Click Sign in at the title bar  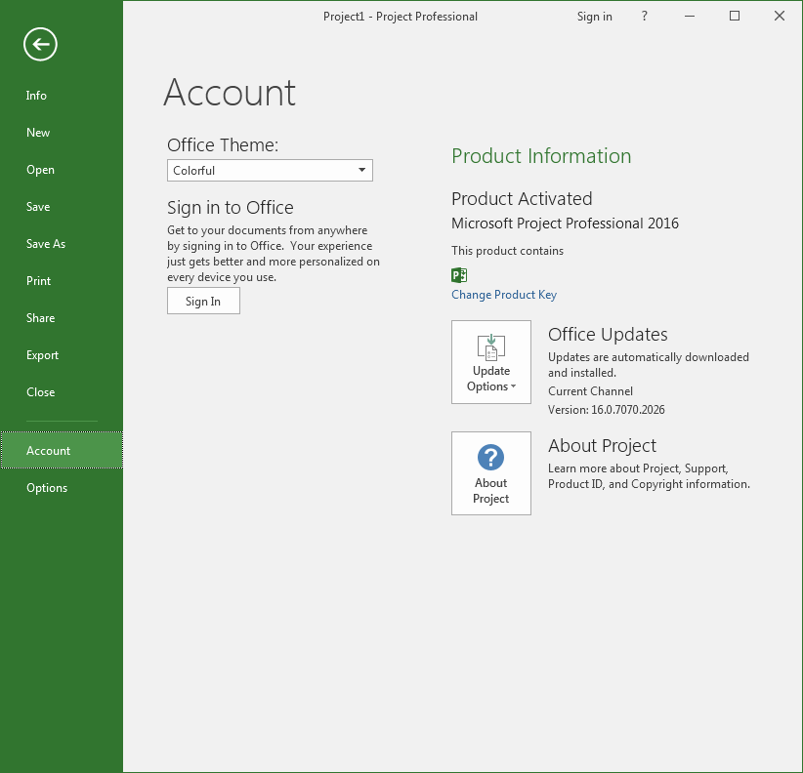pyautogui.click(x=595, y=17)
